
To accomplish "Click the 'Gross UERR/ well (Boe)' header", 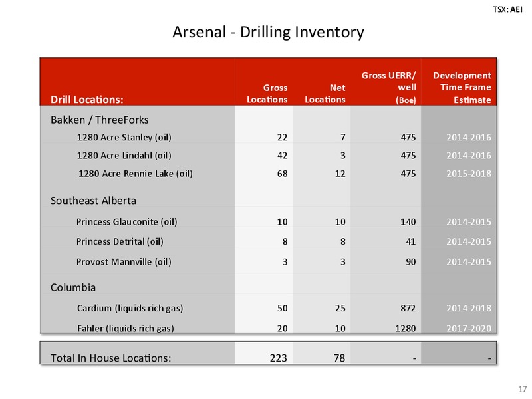I will (x=389, y=88).
